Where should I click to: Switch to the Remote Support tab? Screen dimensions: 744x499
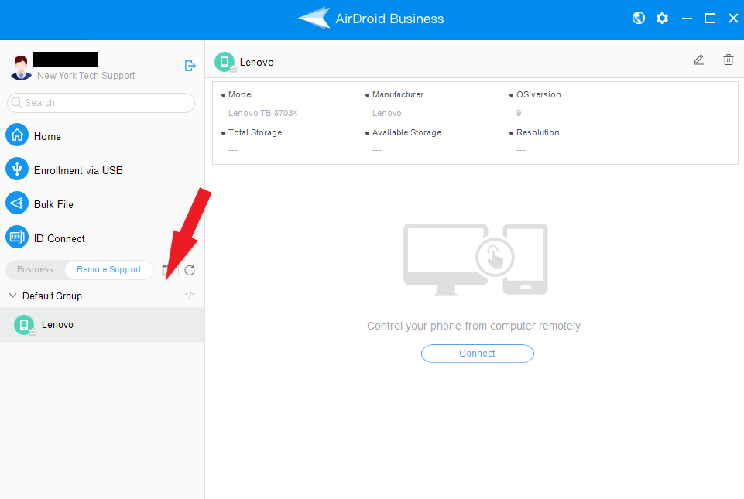pyautogui.click(x=109, y=269)
